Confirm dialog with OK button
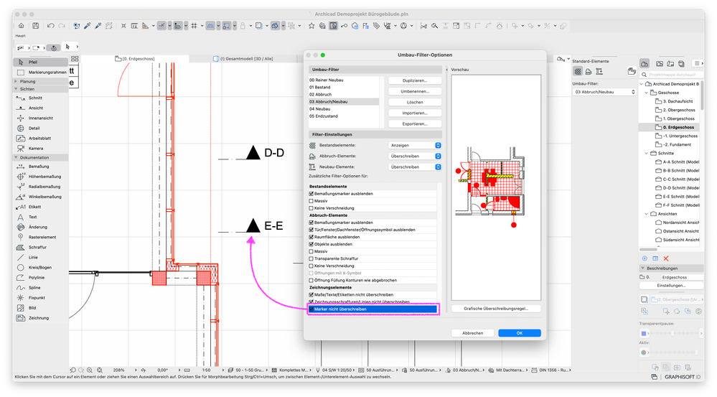This screenshot has height=397, width=717. [519, 333]
